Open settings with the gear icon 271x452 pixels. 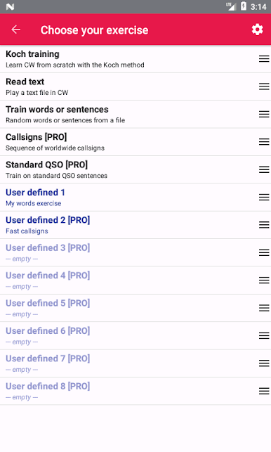click(257, 30)
